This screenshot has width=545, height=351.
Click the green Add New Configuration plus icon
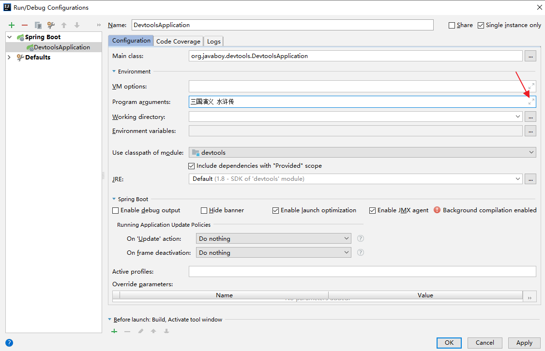pos(12,25)
